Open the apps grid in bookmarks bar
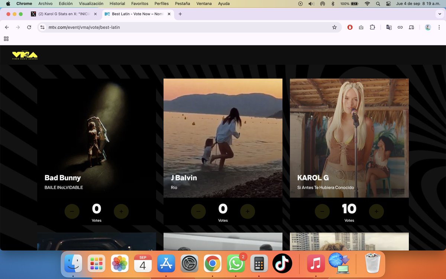 point(6,39)
